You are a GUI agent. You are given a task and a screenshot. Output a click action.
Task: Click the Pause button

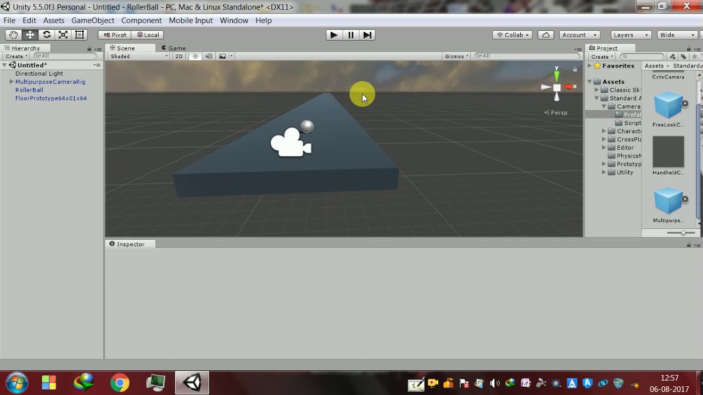point(350,35)
